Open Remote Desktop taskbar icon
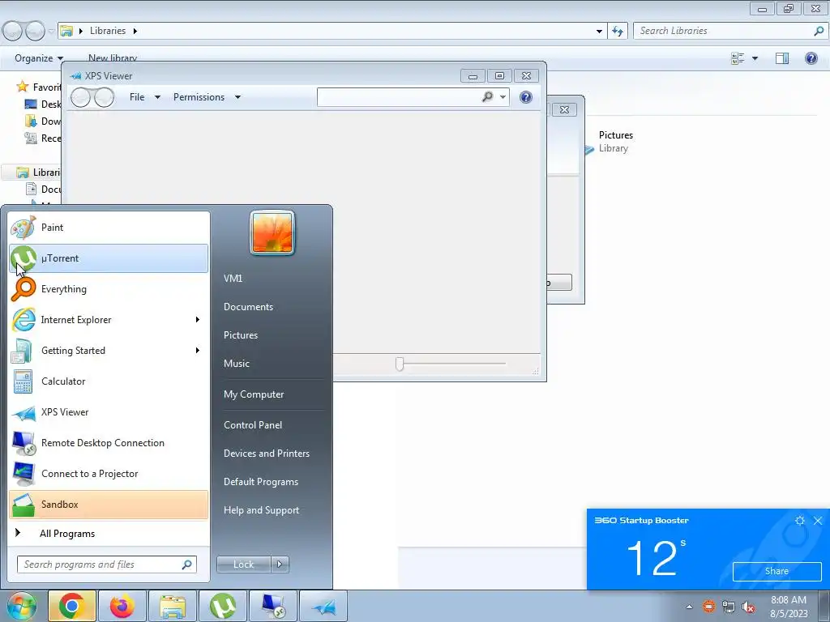830x622 pixels. click(273, 606)
